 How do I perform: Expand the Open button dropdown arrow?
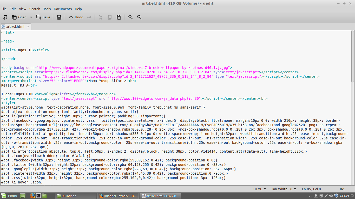click(x=31, y=17)
